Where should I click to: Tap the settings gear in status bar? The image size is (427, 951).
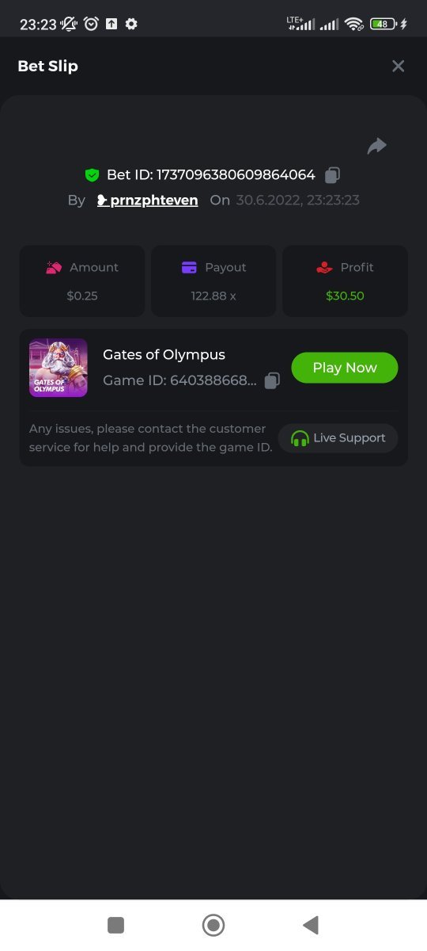point(131,24)
